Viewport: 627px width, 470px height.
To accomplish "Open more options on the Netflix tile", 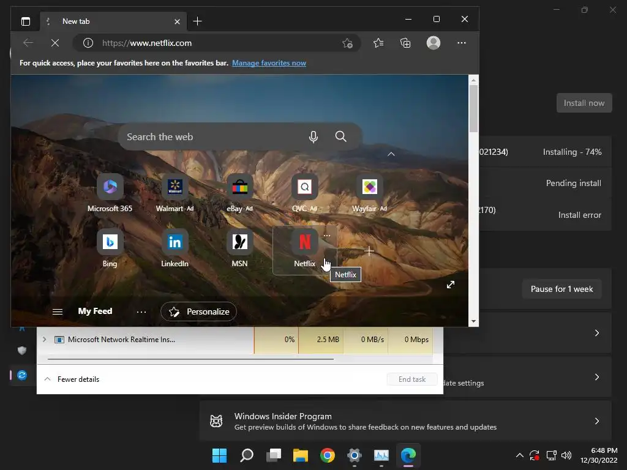I will tap(327, 236).
